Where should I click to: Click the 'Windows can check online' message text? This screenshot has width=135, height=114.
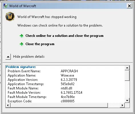60,25
